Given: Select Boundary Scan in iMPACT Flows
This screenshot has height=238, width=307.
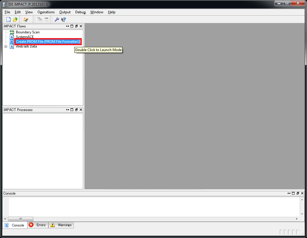Looking at the screenshot, I should point(28,32).
